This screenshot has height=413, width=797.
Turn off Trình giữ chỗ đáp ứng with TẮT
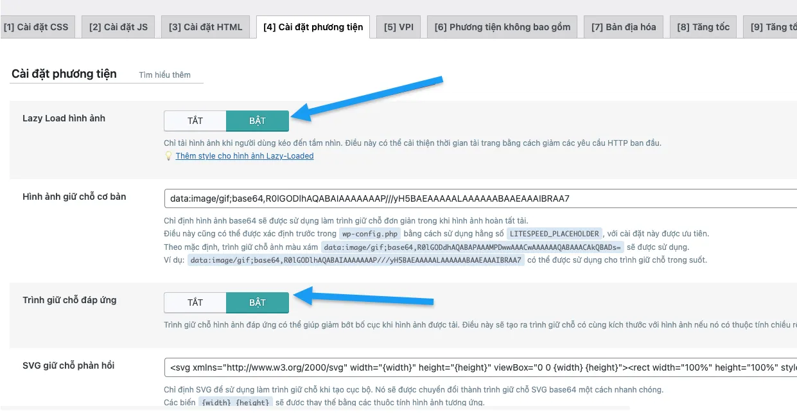pos(195,302)
